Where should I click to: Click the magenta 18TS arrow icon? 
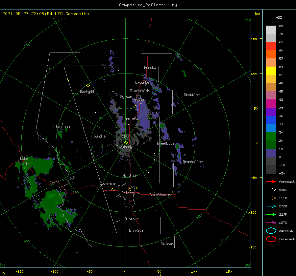point(271,223)
